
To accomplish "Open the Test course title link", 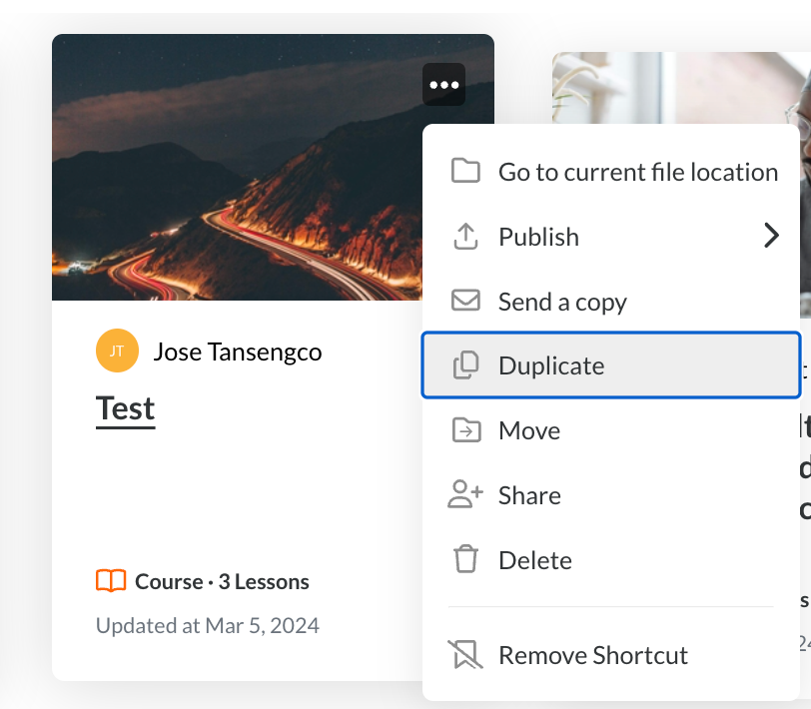I will 126,408.
